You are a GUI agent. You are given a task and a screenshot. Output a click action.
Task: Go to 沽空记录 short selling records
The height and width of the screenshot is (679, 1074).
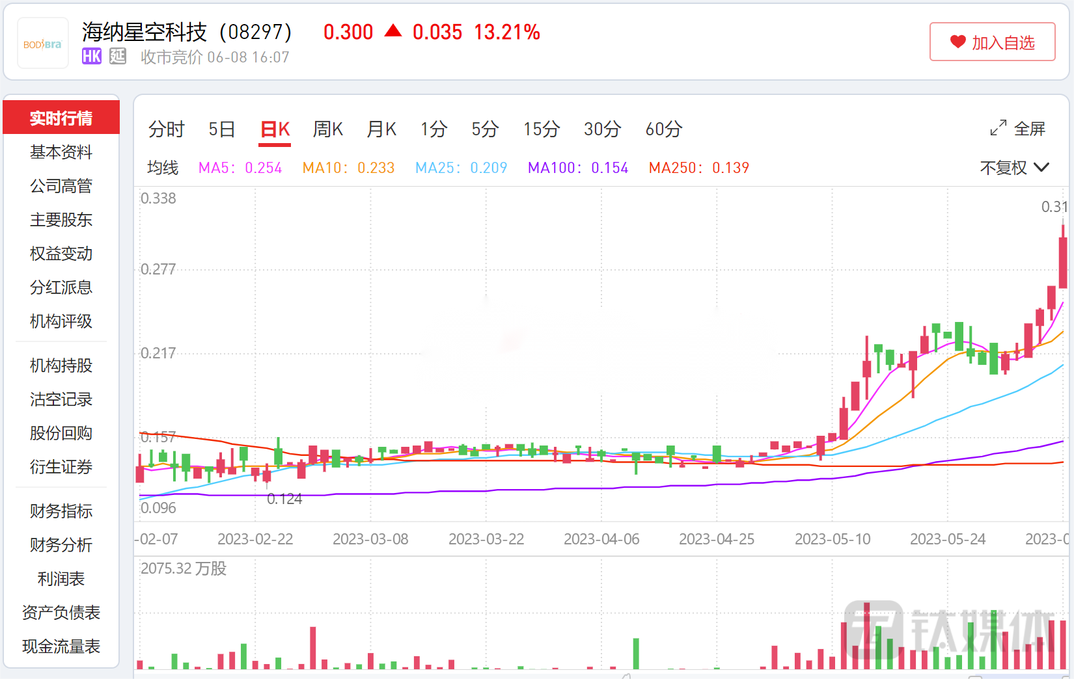point(61,399)
